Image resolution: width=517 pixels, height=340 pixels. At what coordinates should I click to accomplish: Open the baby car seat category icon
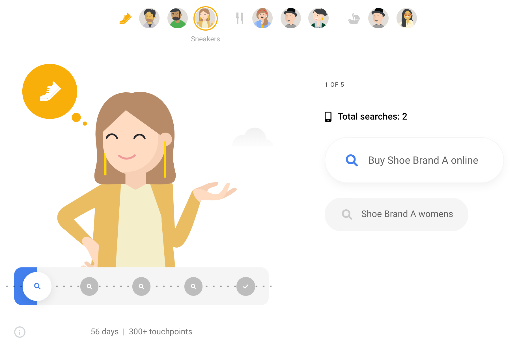pyautogui.click(x=354, y=19)
